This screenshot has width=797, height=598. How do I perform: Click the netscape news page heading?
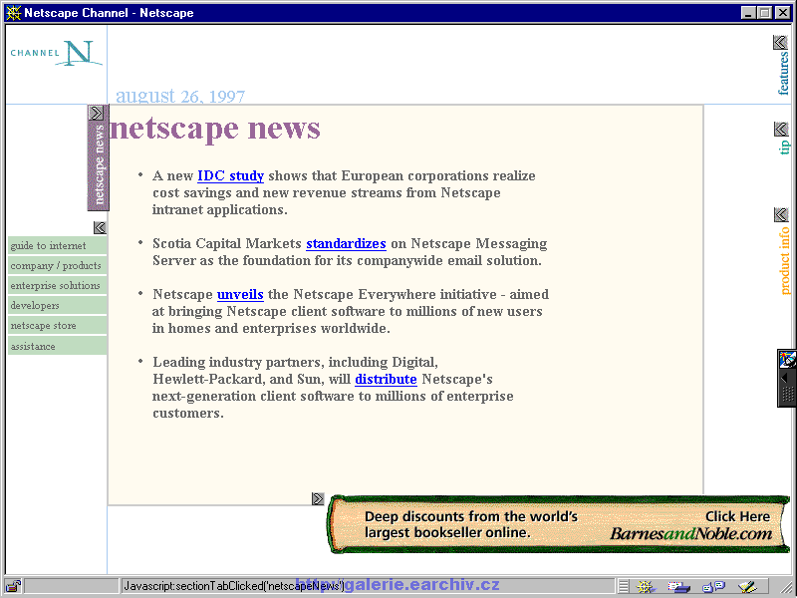tap(214, 129)
